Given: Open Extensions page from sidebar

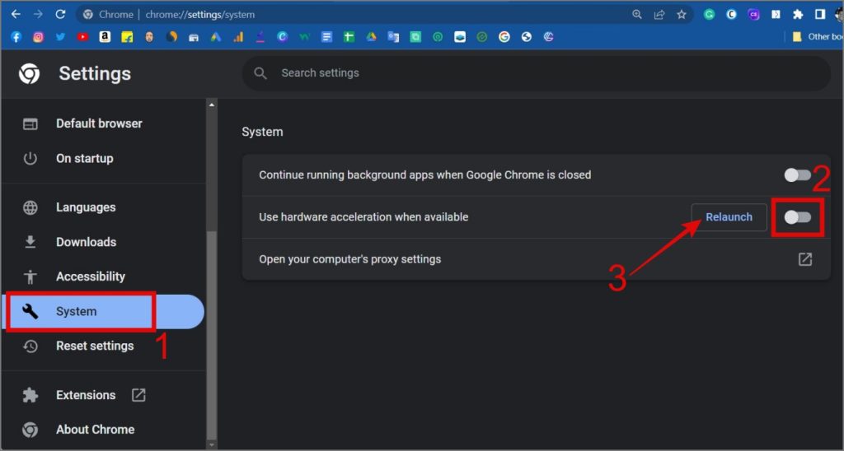Looking at the screenshot, I should pyautogui.click(x=86, y=395).
